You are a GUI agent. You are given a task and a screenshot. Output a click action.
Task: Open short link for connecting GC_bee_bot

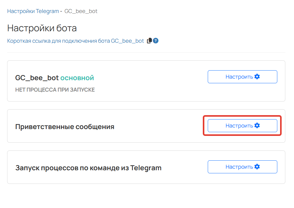coord(75,41)
